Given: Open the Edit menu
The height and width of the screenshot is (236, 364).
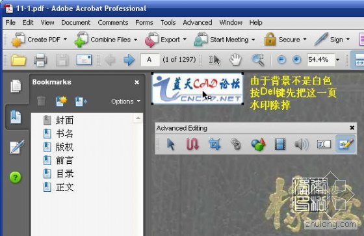Looking at the screenshot, I should (x=28, y=23).
